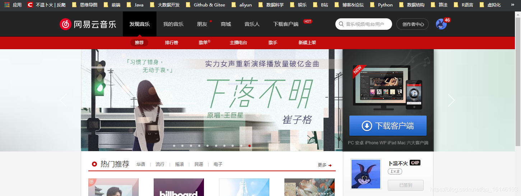Show previous banner with left arrow

[x=64, y=100]
